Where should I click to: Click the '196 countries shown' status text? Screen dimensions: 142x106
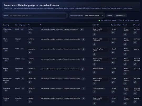tap(109, 20)
